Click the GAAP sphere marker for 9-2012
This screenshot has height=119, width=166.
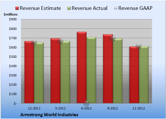[113, 39]
